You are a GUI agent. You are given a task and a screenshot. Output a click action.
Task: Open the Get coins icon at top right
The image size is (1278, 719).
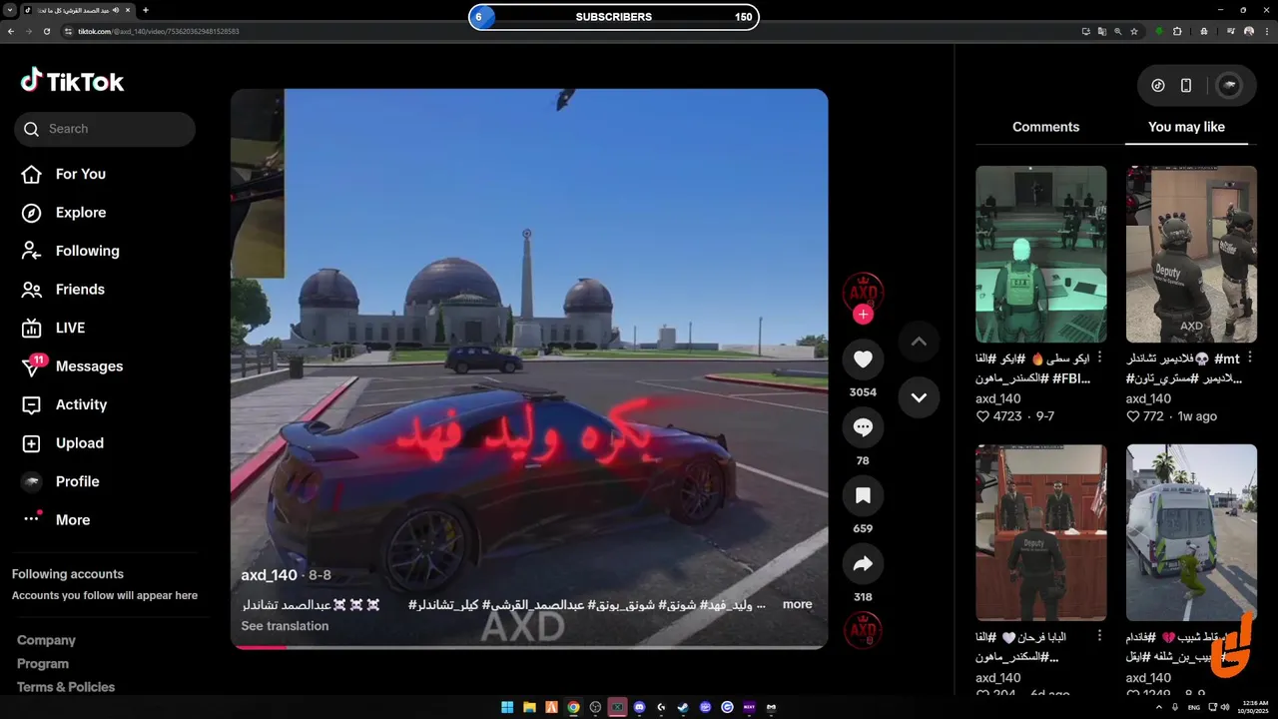pos(1158,86)
